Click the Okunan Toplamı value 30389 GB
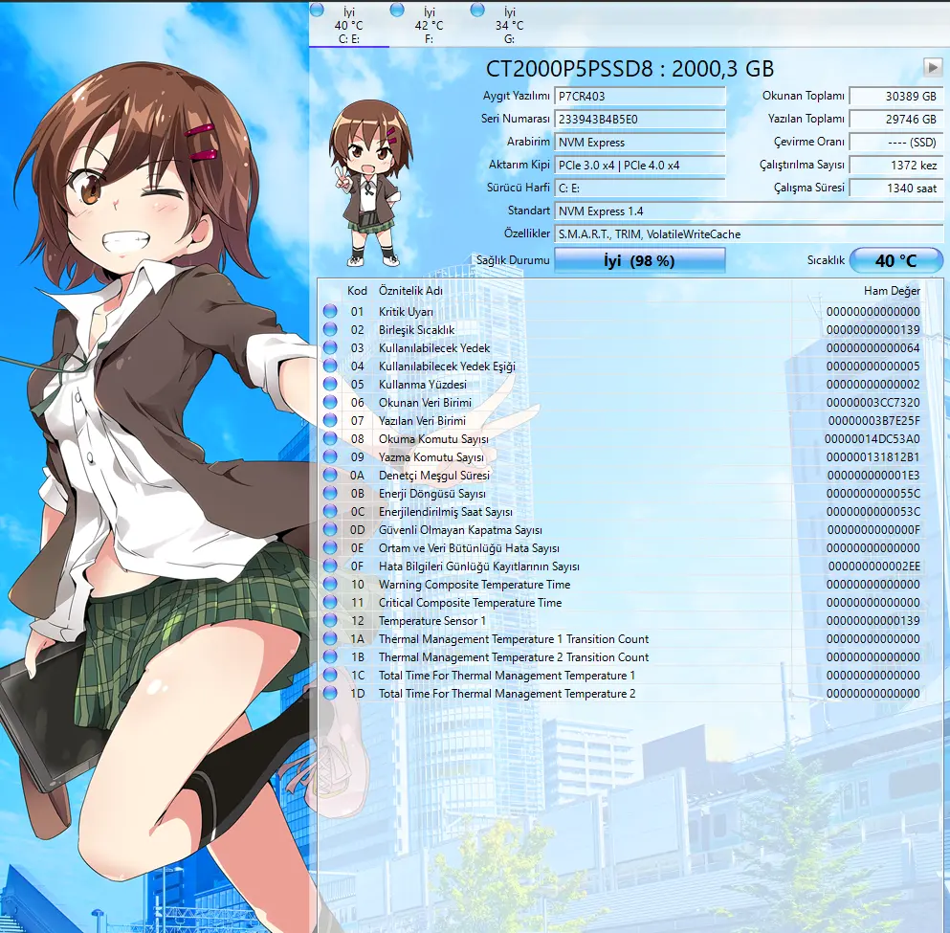 pos(896,97)
